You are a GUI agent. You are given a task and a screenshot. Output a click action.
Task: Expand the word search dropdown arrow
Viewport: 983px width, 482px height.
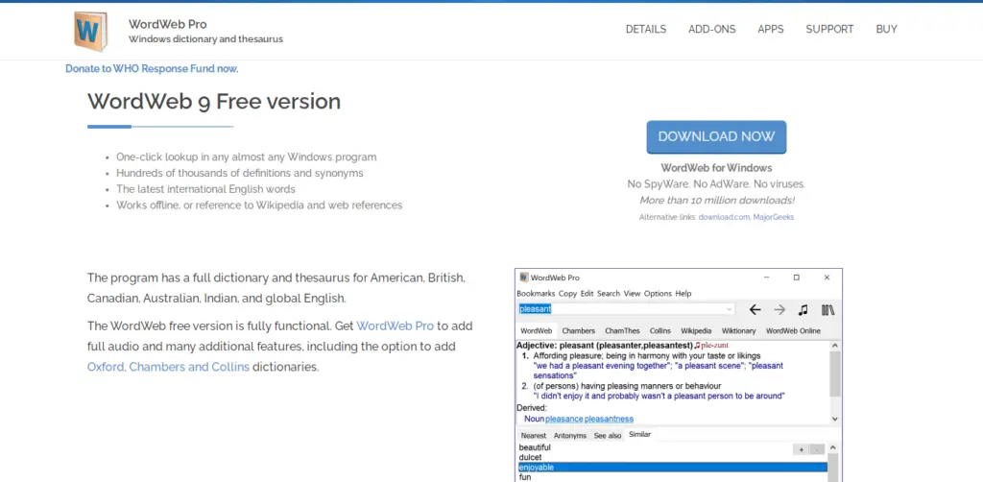click(x=730, y=310)
